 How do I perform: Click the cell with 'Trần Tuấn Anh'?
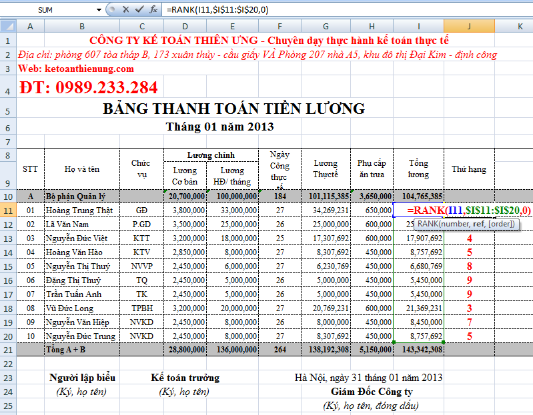click(x=82, y=294)
